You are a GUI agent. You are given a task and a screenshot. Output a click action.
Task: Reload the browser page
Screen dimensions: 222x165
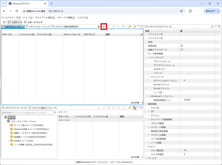[x=17, y=11]
